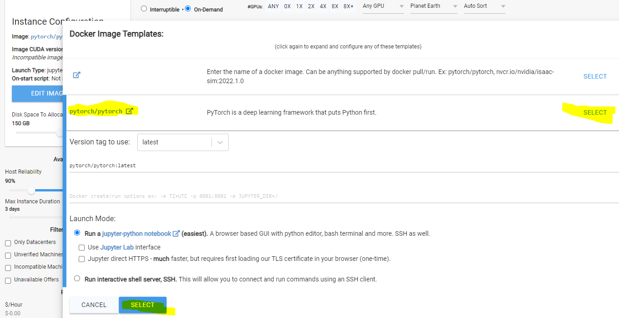The width and height of the screenshot is (619, 318).
Task: Open external link icon after jupyter-python notebook
Action: [176, 233]
